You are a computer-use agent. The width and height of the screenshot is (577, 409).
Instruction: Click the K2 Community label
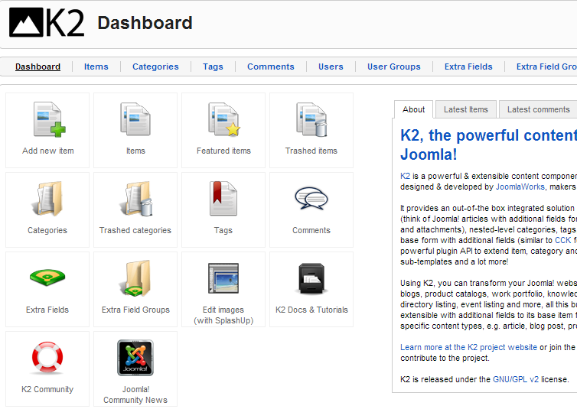tap(47, 389)
